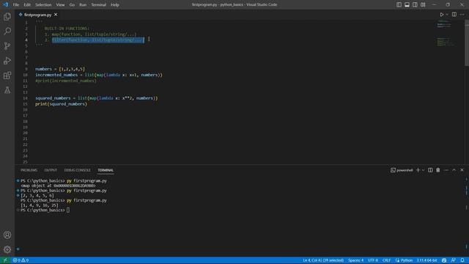Run the Python file with play button
The width and height of the screenshot is (469, 264).
pyautogui.click(x=441, y=15)
